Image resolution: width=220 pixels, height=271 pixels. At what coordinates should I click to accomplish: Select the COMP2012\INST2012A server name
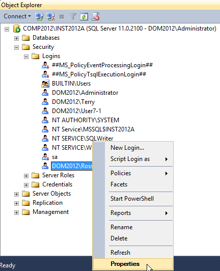[x=120, y=29]
